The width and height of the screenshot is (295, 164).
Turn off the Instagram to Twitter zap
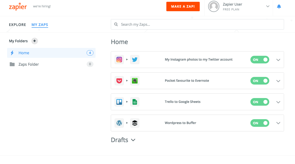[x=260, y=60]
